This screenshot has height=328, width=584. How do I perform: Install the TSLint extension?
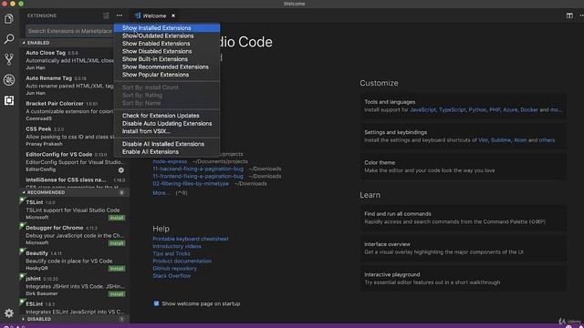click(x=117, y=218)
